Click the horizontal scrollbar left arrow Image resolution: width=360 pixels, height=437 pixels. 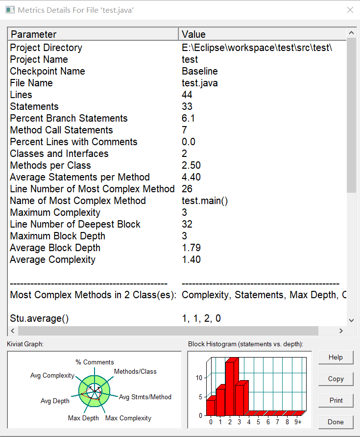point(13,331)
